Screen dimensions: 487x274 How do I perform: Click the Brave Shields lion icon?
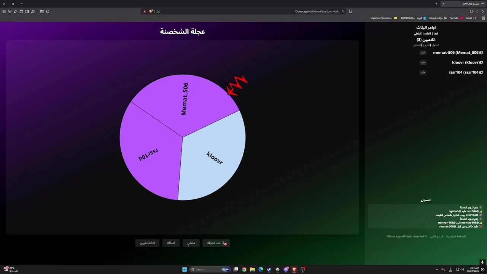[x=151, y=11]
